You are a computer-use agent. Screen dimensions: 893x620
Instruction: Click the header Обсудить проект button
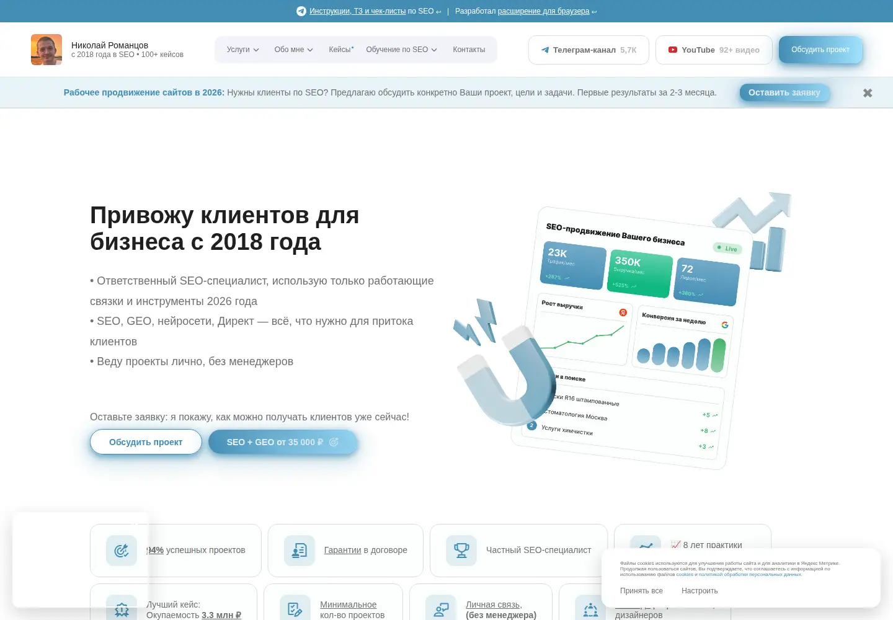click(x=820, y=50)
